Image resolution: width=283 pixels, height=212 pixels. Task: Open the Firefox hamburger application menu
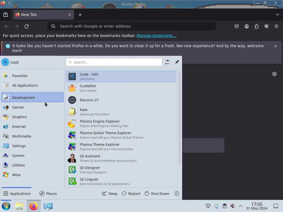tap(276, 26)
